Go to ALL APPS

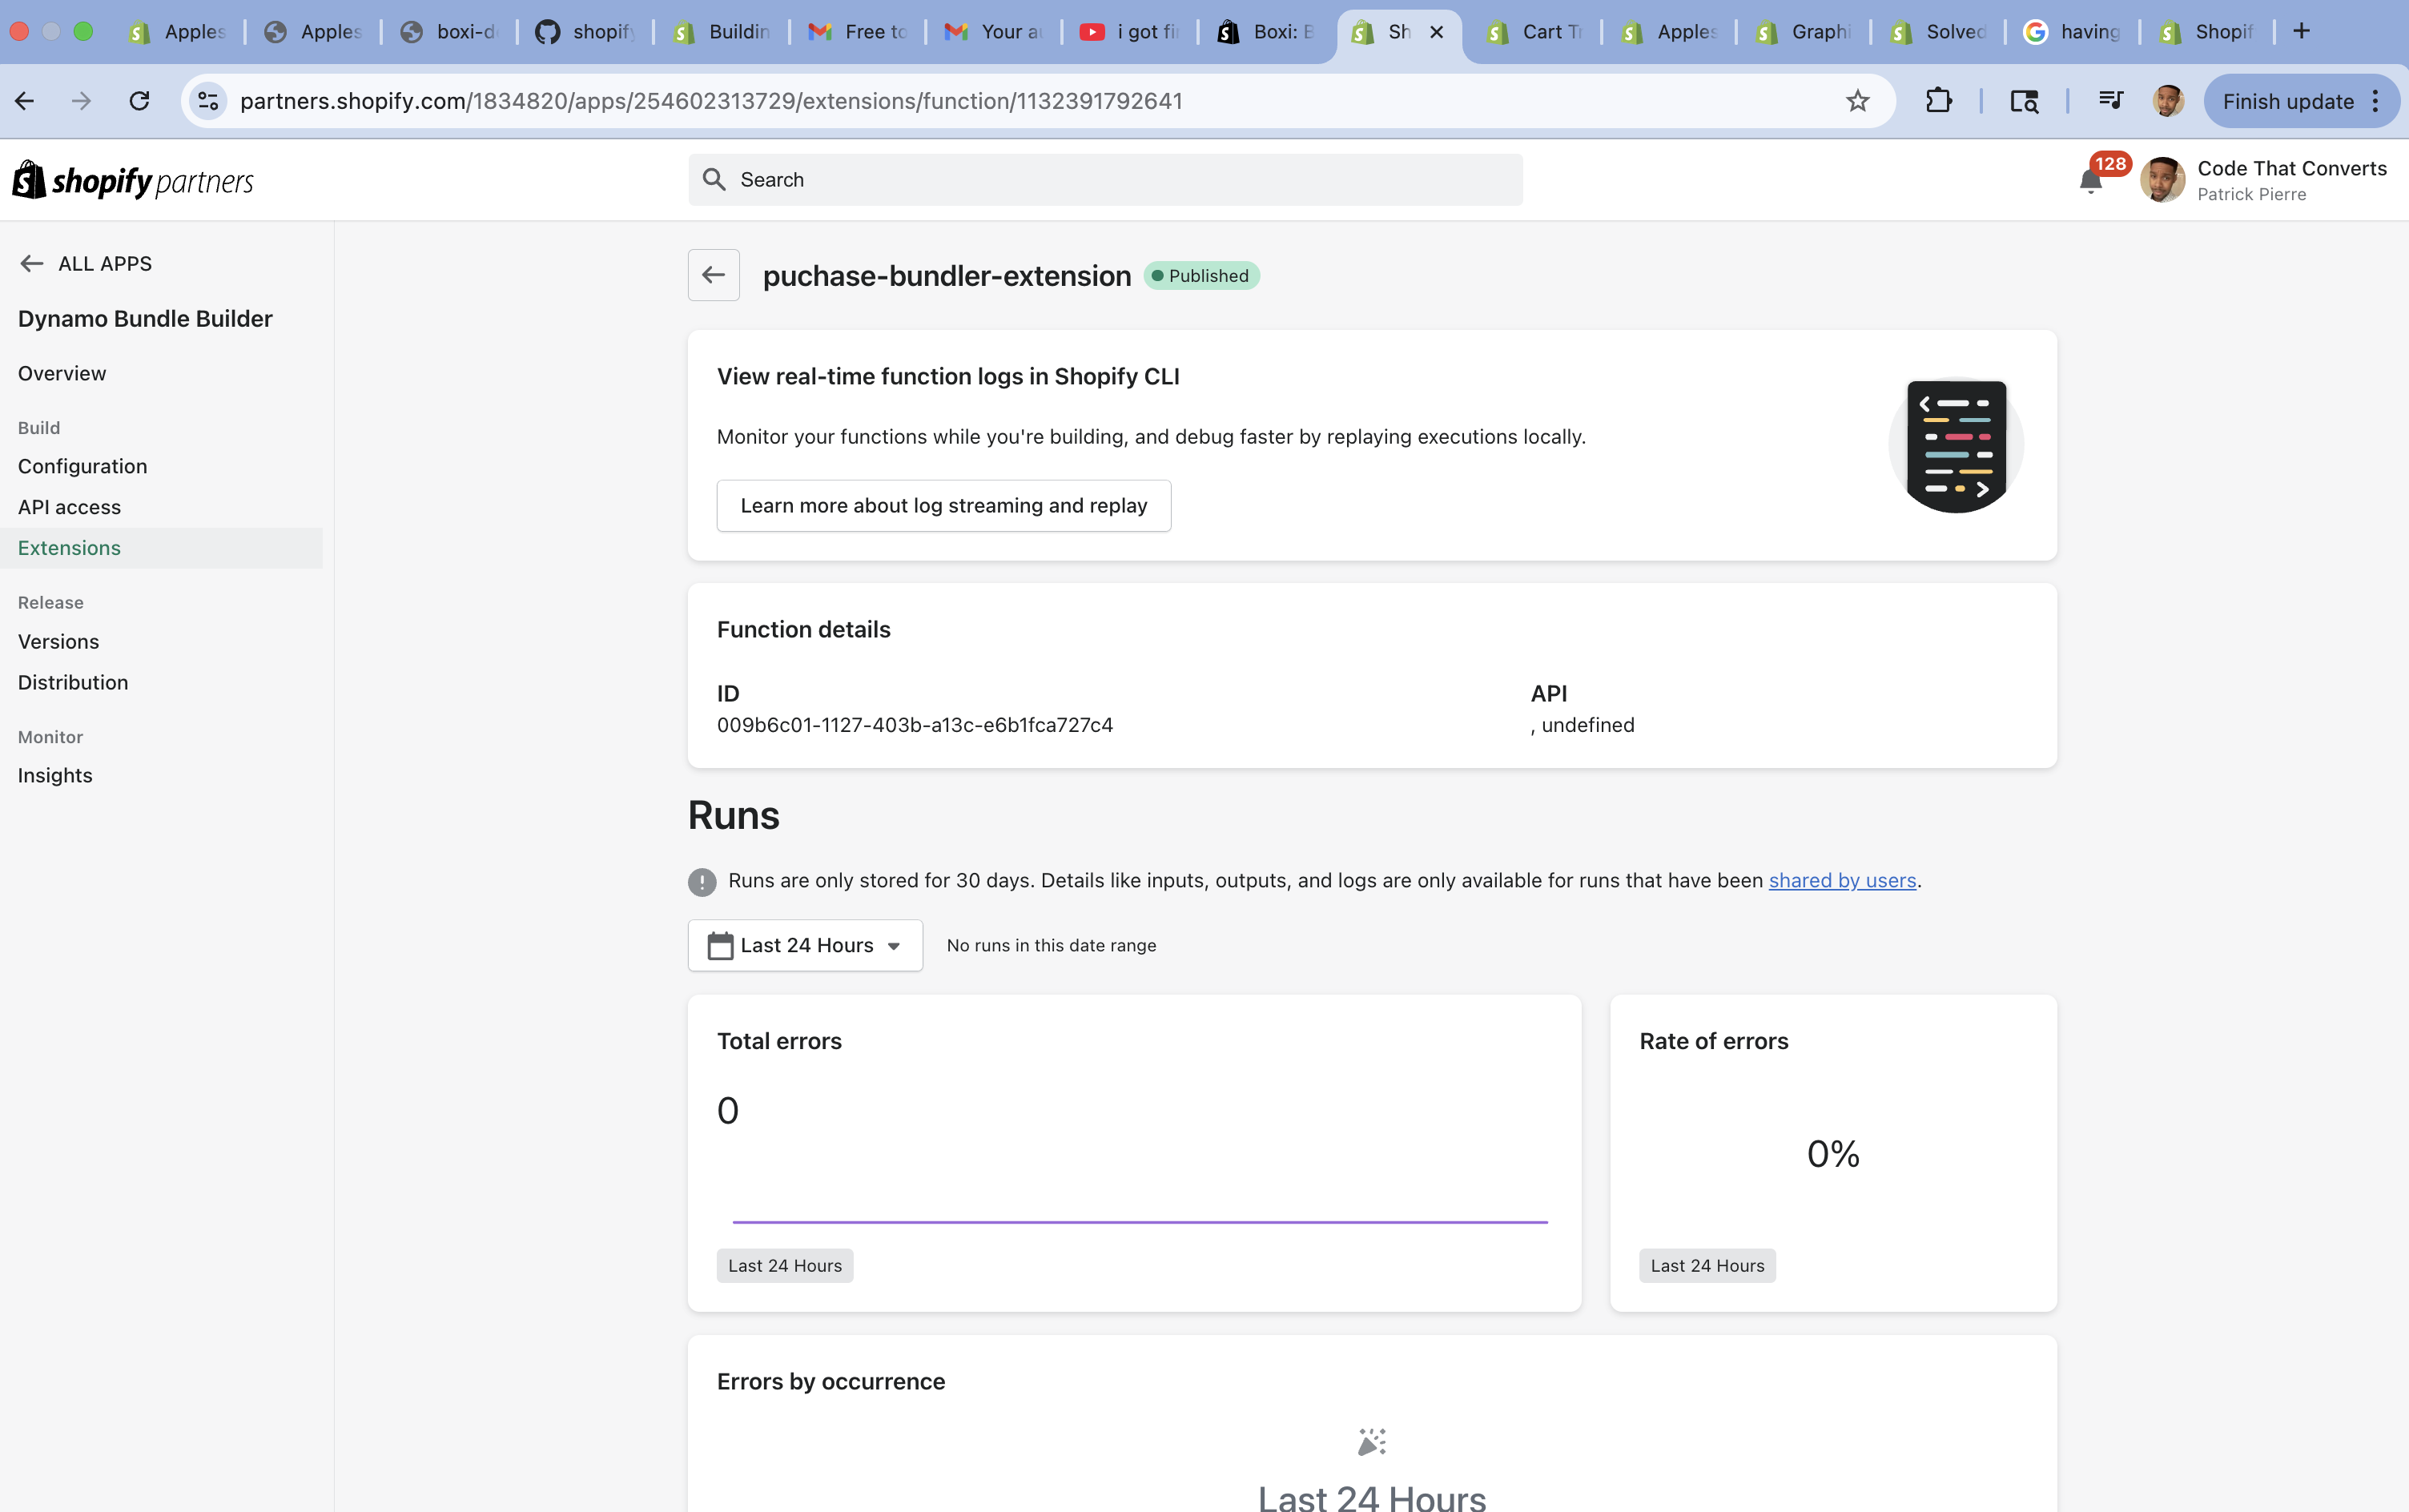click(x=105, y=264)
